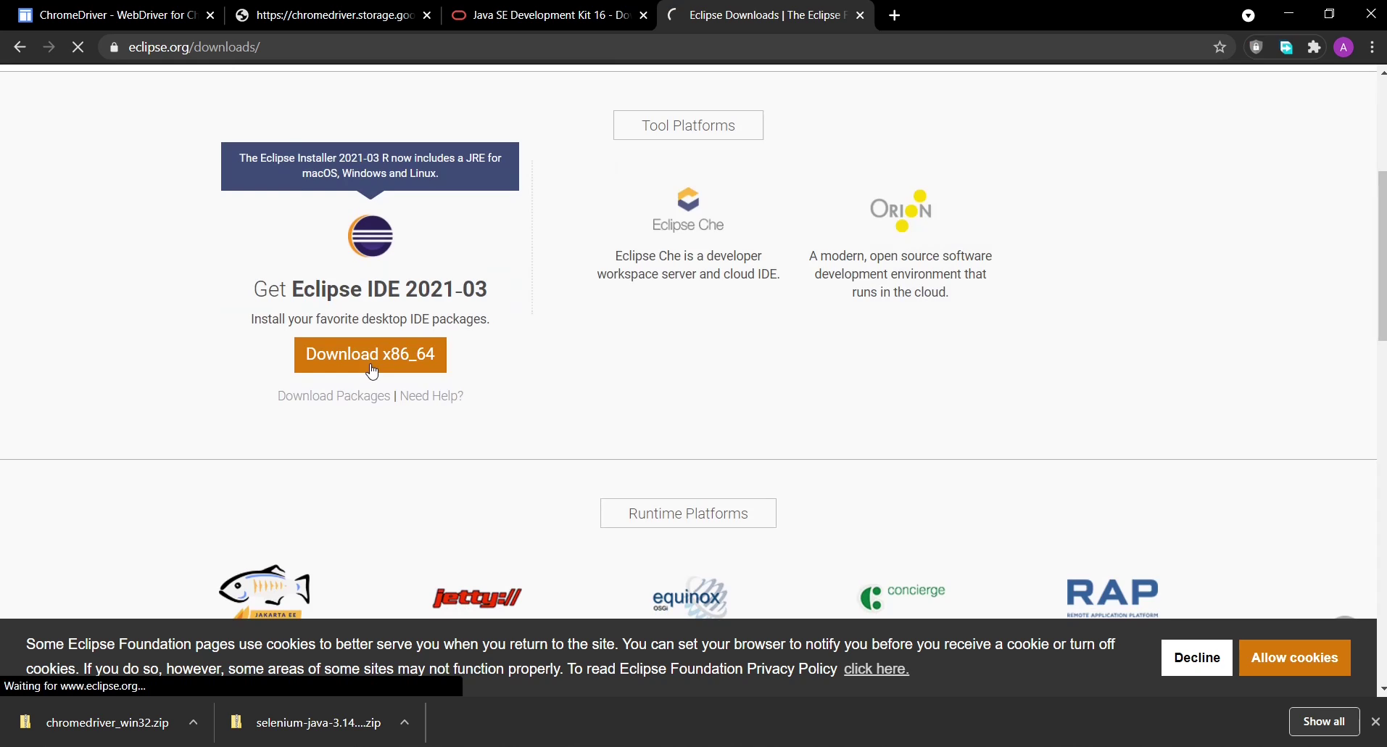Click the selenium-java zip file icon

coord(236,722)
